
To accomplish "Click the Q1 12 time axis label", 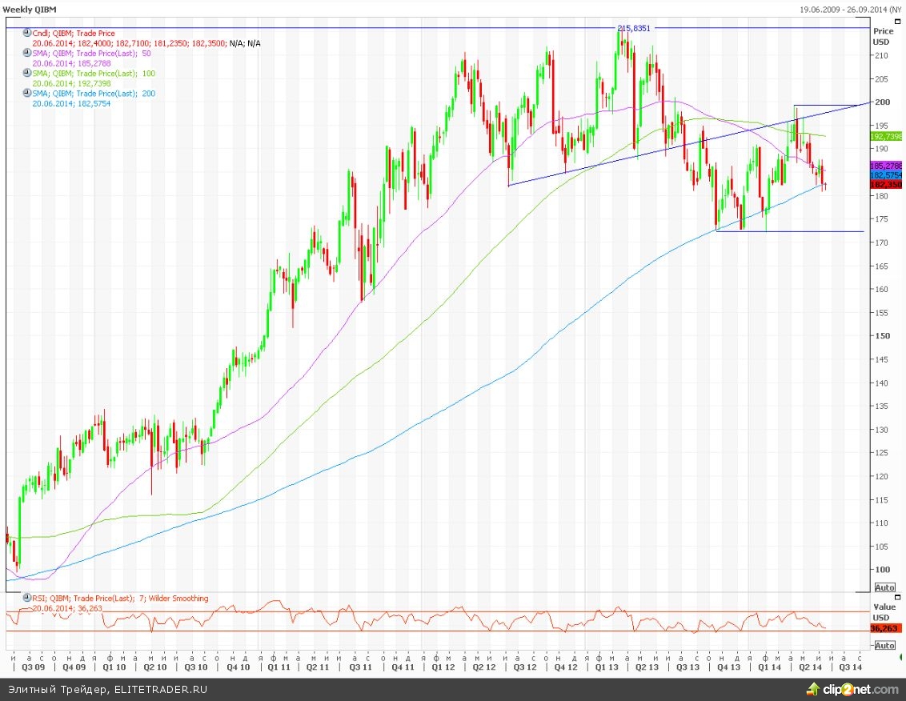I will click(x=443, y=667).
